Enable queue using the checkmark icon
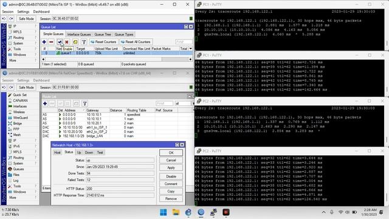Image resolution: width=389 pixels, height=219 pixels. (60, 42)
